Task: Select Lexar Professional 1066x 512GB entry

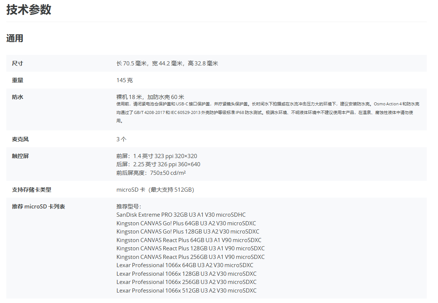Action: (186, 291)
